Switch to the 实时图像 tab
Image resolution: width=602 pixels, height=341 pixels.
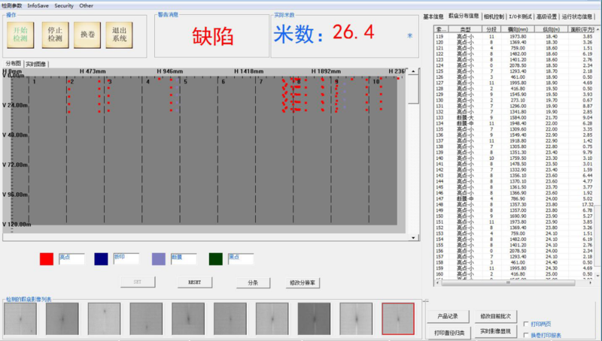click(35, 65)
